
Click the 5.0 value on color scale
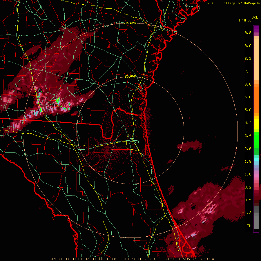coord(248,110)
